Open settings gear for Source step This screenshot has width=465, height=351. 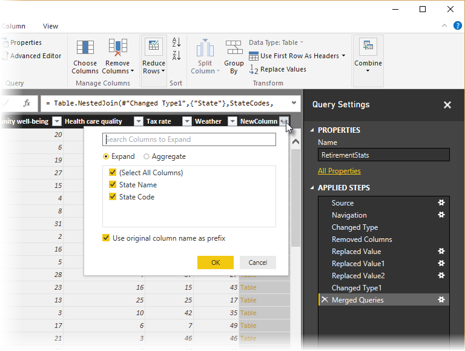(x=441, y=203)
